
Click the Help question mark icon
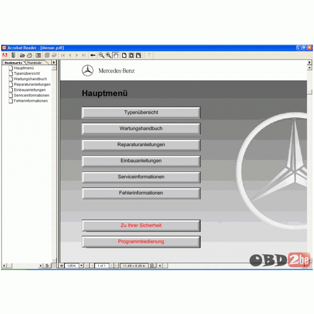click(149, 55)
